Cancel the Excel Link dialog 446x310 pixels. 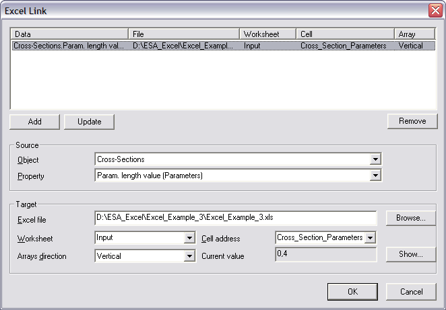click(411, 292)
